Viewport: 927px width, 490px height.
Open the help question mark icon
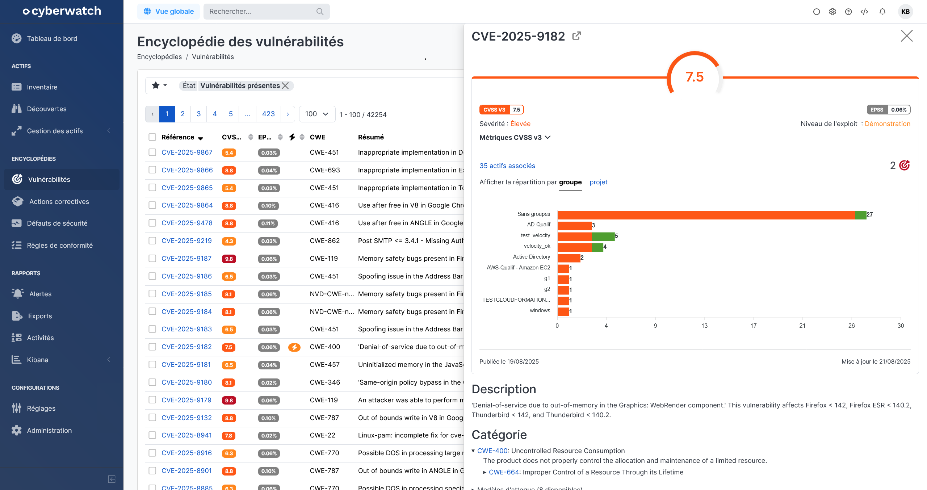tap(848, 12)
